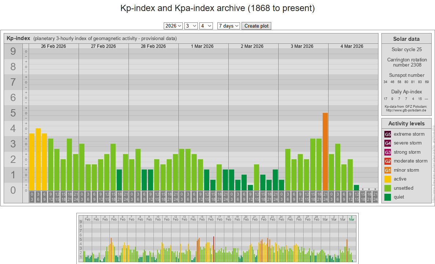Click the G2 moderate storm badge
The height and width of the screenshot is (264, 435).
point(388,161)
